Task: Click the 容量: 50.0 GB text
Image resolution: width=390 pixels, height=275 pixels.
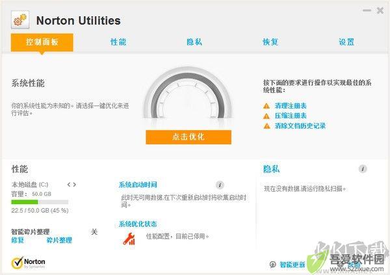Action: [31, 194]
